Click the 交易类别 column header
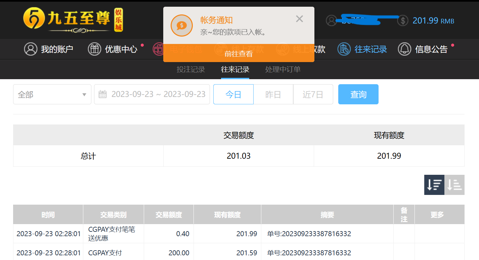 click(x=114, y=215)
